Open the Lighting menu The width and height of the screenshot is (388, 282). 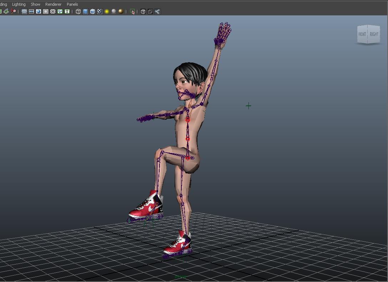point(19,4)
